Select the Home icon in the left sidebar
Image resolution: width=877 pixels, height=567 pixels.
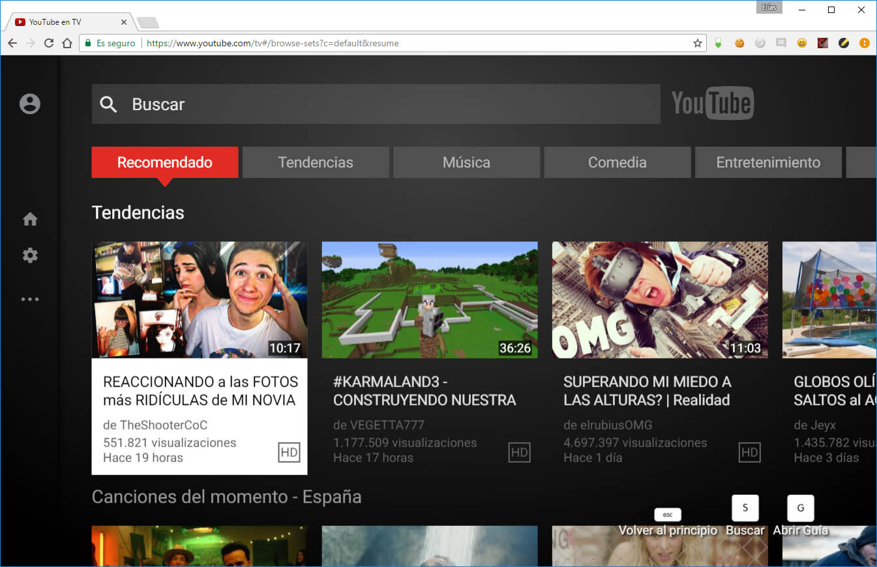(x=30, y=219)
